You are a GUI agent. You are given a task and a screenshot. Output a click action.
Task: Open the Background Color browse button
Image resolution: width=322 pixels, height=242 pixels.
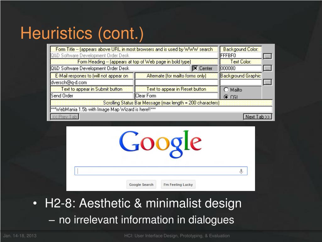pyautogui.click(x=267, y=56)
